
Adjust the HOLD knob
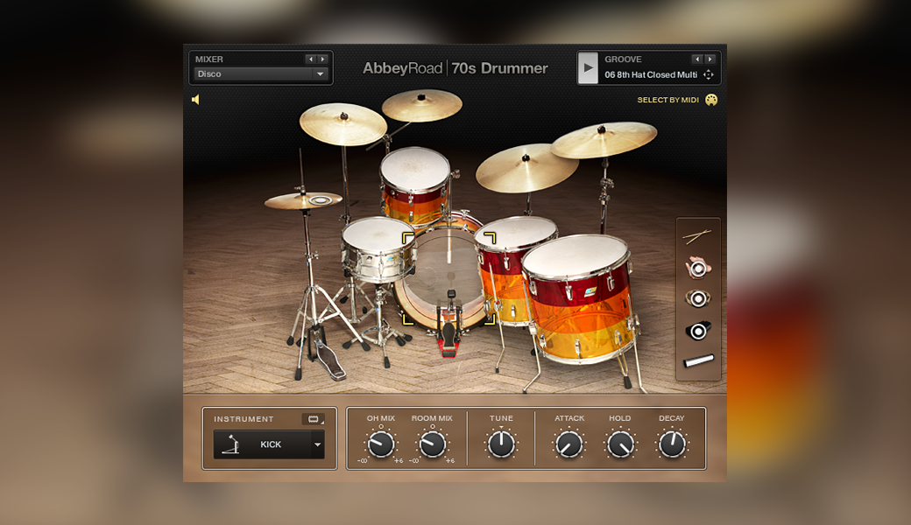pyautogui.click(x=620, y=444)
